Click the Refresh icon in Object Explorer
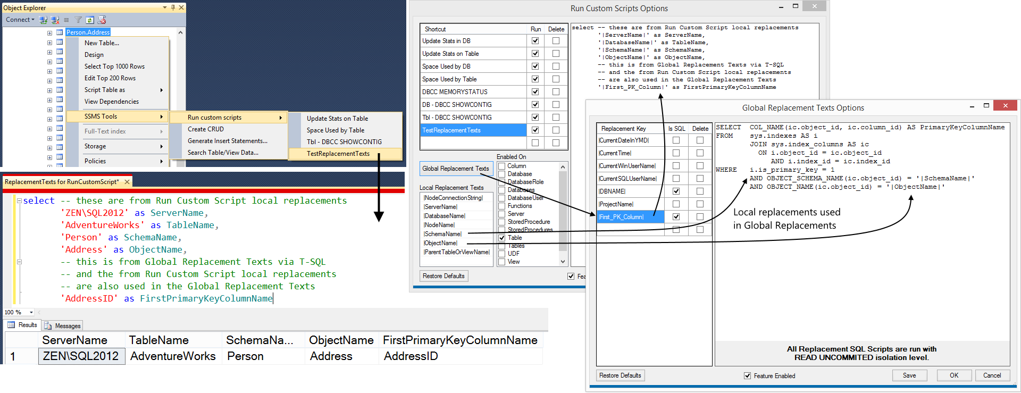Image resolution: width=1021 pixels, height=393 pixels. [90, 20]
